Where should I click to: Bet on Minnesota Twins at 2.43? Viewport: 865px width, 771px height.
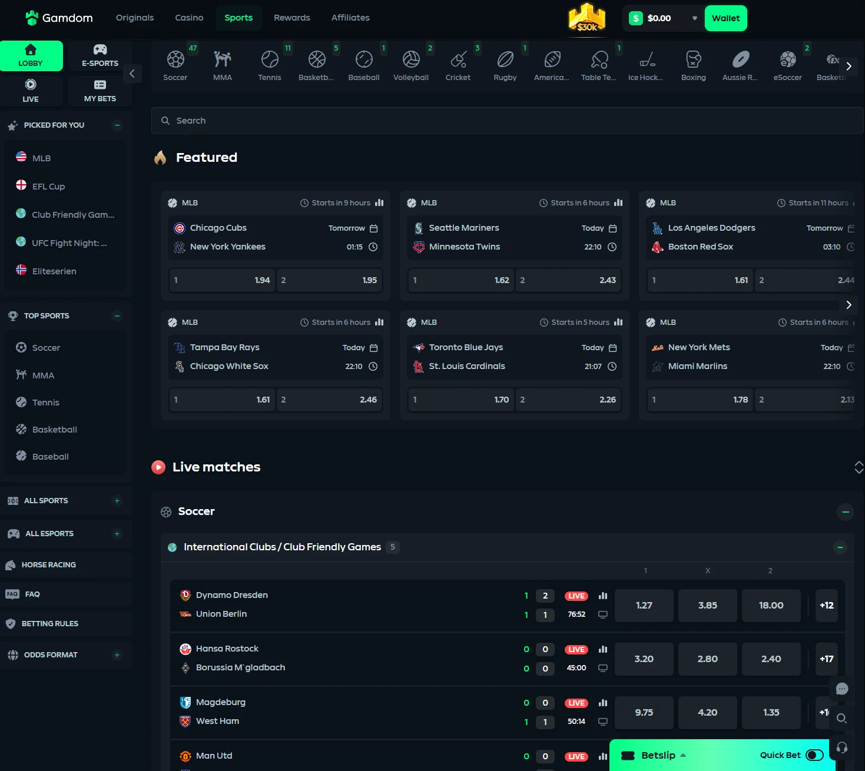click(568, 280)
